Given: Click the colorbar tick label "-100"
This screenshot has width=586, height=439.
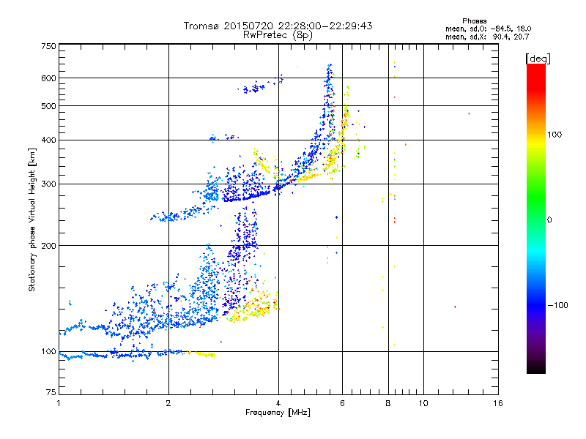Looking at the screenshot, I should tap(557, 305).
